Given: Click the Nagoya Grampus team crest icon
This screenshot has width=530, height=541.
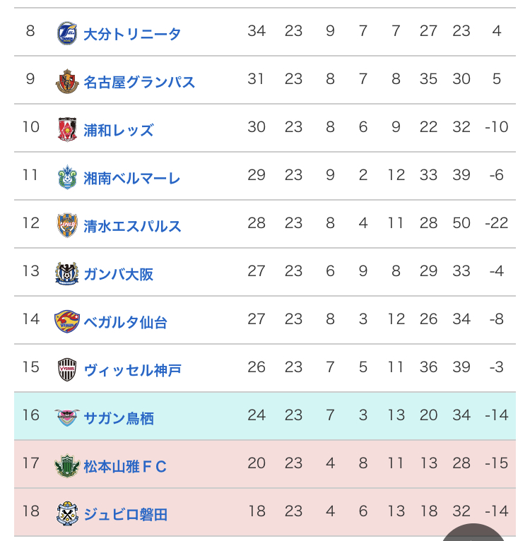Looking at the screenshot, I should tap(67, 81).
